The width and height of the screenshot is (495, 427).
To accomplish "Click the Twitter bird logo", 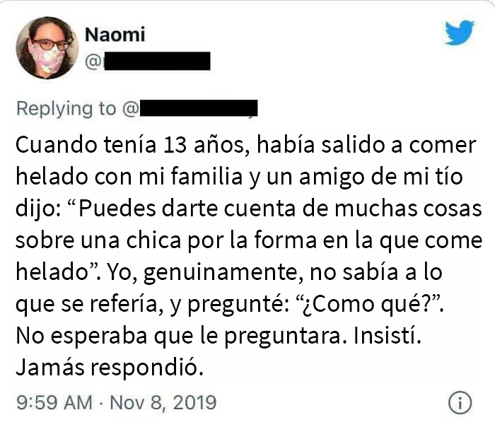I will tap(460, 33).
